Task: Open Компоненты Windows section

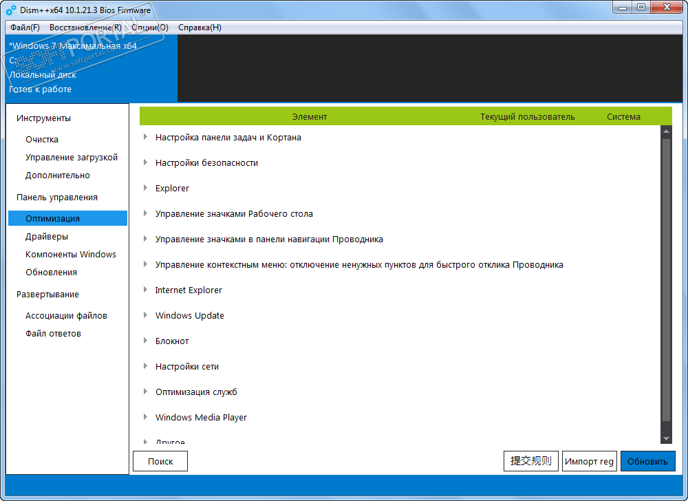Action: click(71, 255)
